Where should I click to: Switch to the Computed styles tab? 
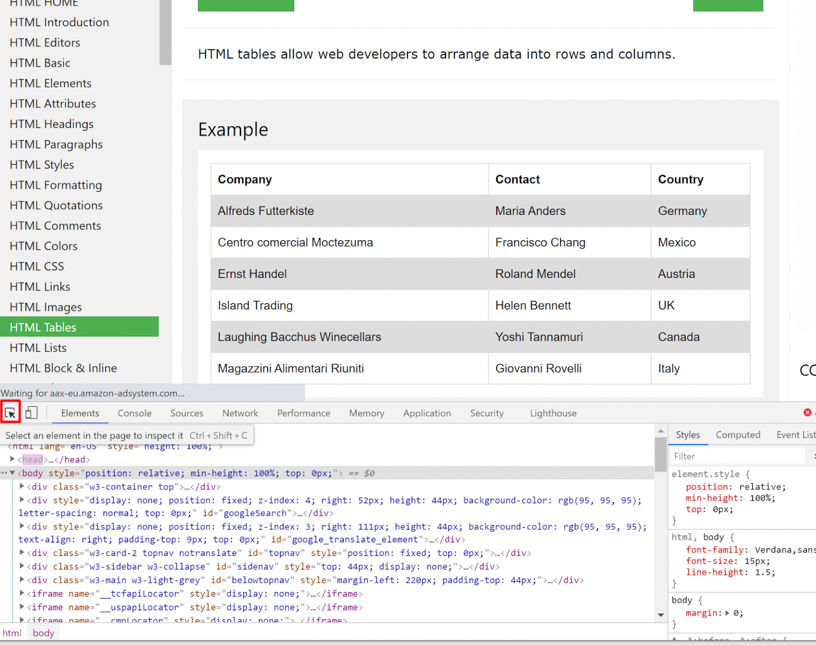pos(738,435)
